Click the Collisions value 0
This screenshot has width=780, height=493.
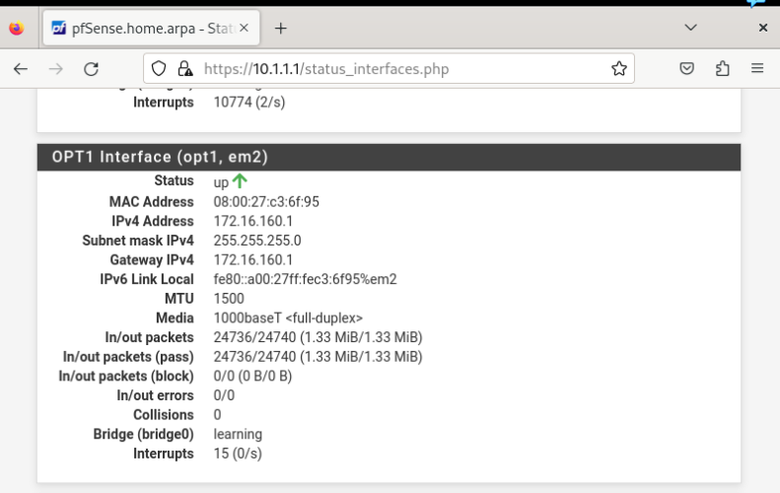tap(217, 415)
